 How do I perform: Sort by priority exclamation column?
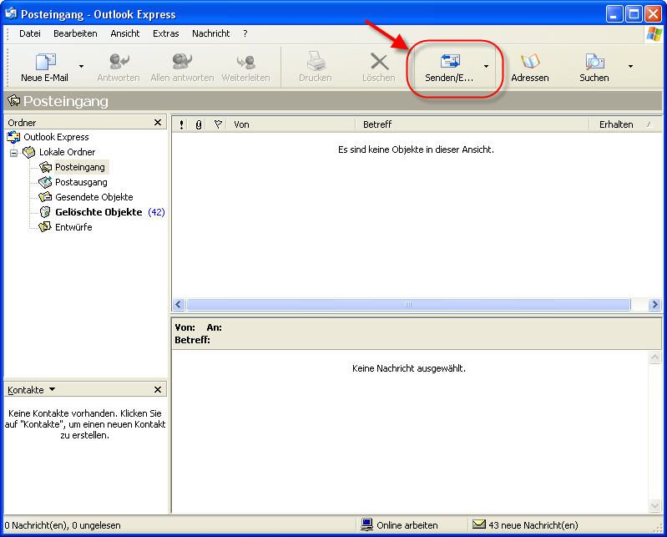[182, 124]
